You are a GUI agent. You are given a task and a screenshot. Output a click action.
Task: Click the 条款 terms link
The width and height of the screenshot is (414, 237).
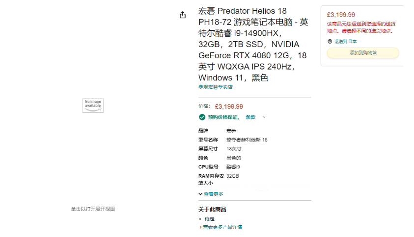click(250, 117)
